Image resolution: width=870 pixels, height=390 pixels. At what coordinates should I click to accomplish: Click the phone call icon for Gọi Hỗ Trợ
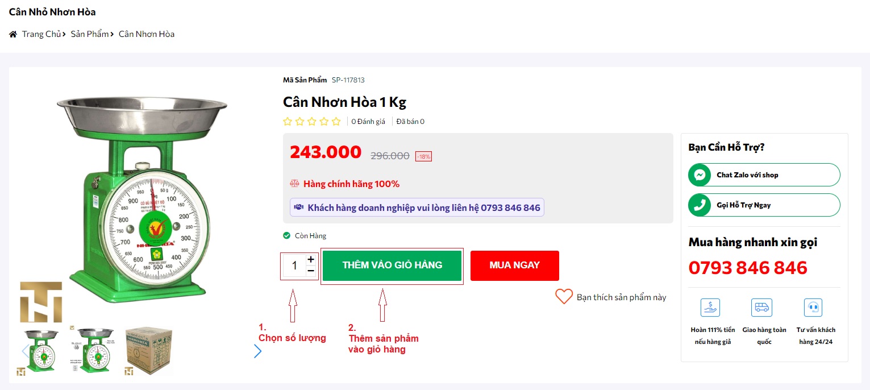click(700, 205)
